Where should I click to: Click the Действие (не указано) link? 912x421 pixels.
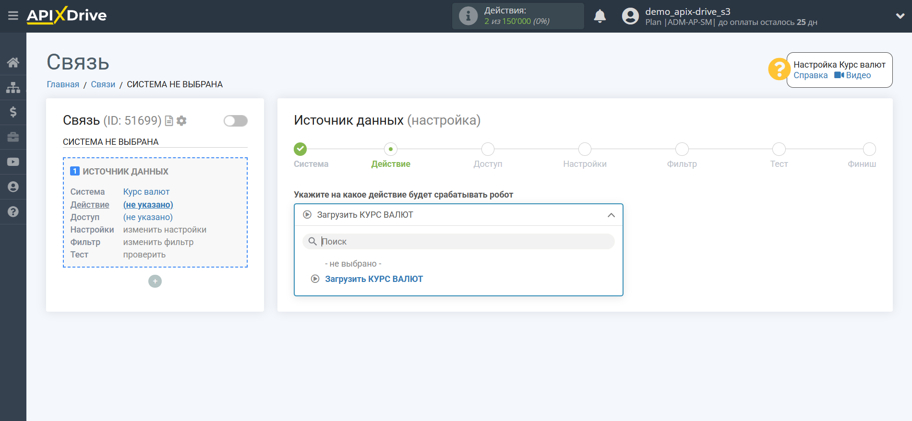click(148, 205)
